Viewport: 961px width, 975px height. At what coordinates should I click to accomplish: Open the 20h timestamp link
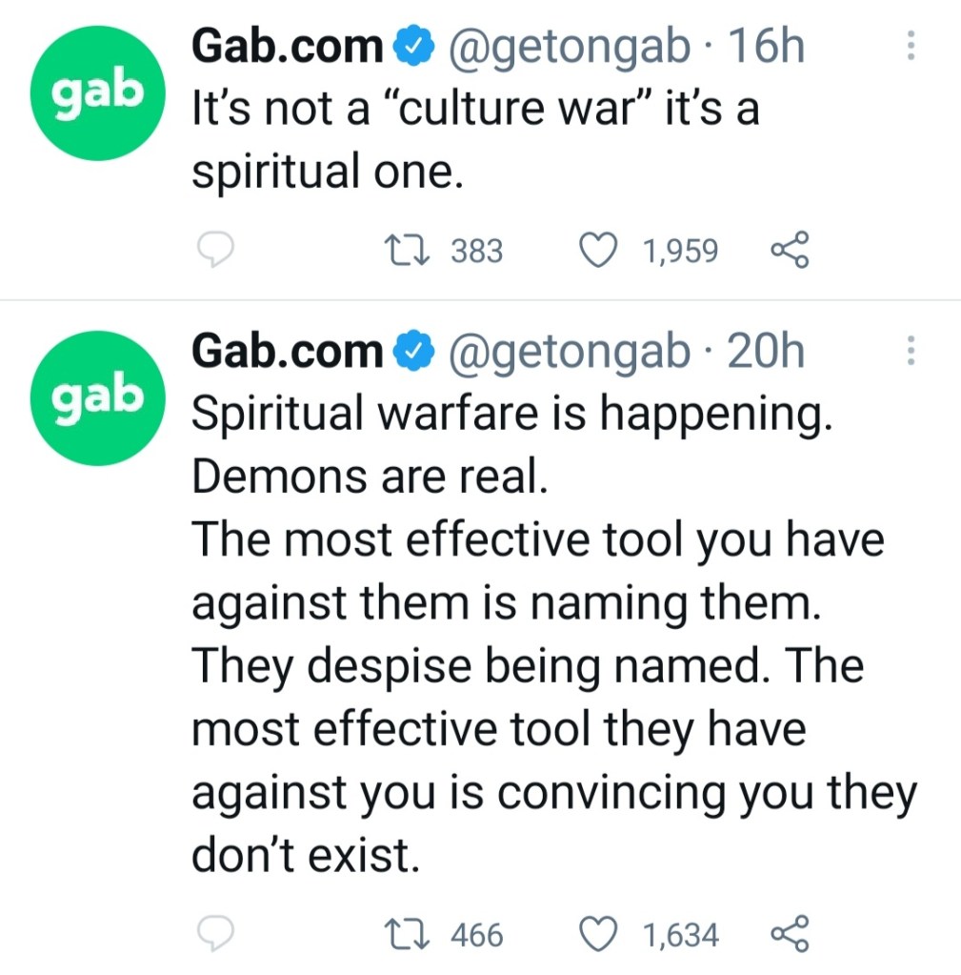click(766, 353)
